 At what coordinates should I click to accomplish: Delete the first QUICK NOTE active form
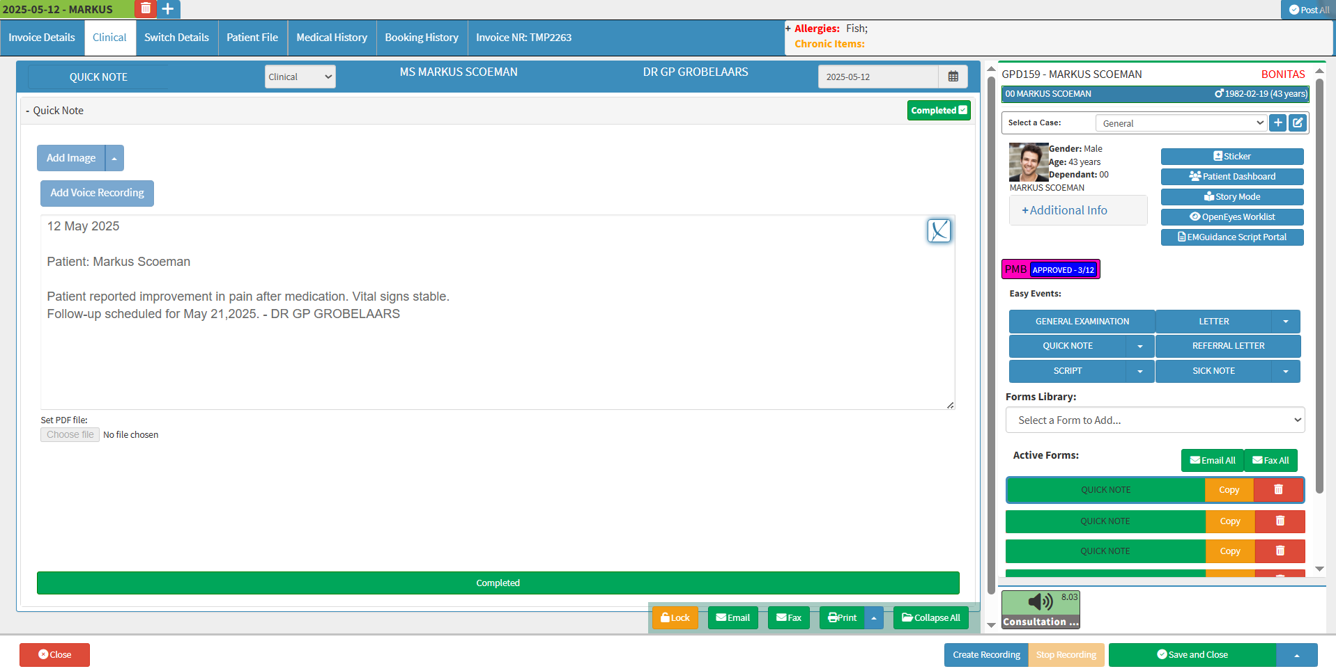pos(1278,490)
